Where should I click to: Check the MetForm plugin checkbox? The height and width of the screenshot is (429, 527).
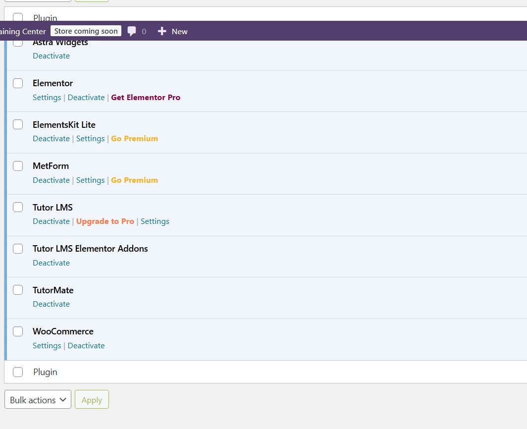(x=18, y=166)
